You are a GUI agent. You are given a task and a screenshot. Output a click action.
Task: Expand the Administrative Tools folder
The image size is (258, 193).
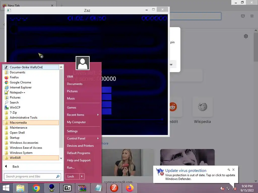(x=31, y=118)
